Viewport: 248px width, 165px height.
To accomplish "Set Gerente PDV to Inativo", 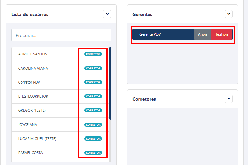I will pos(222,35).
